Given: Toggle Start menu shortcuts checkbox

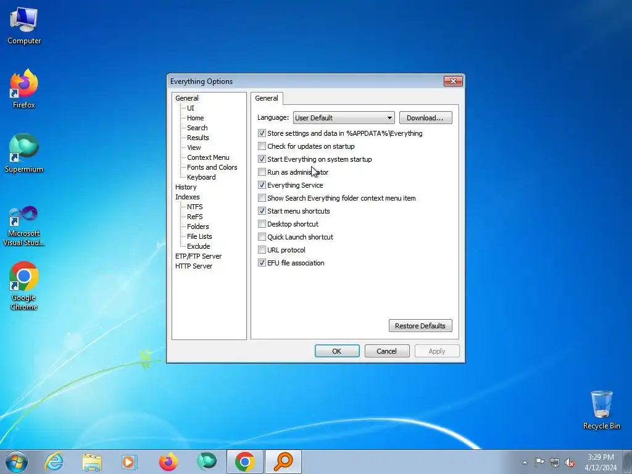Looking at the screenshot, I should pyautogui.click(x=262, y=211).
